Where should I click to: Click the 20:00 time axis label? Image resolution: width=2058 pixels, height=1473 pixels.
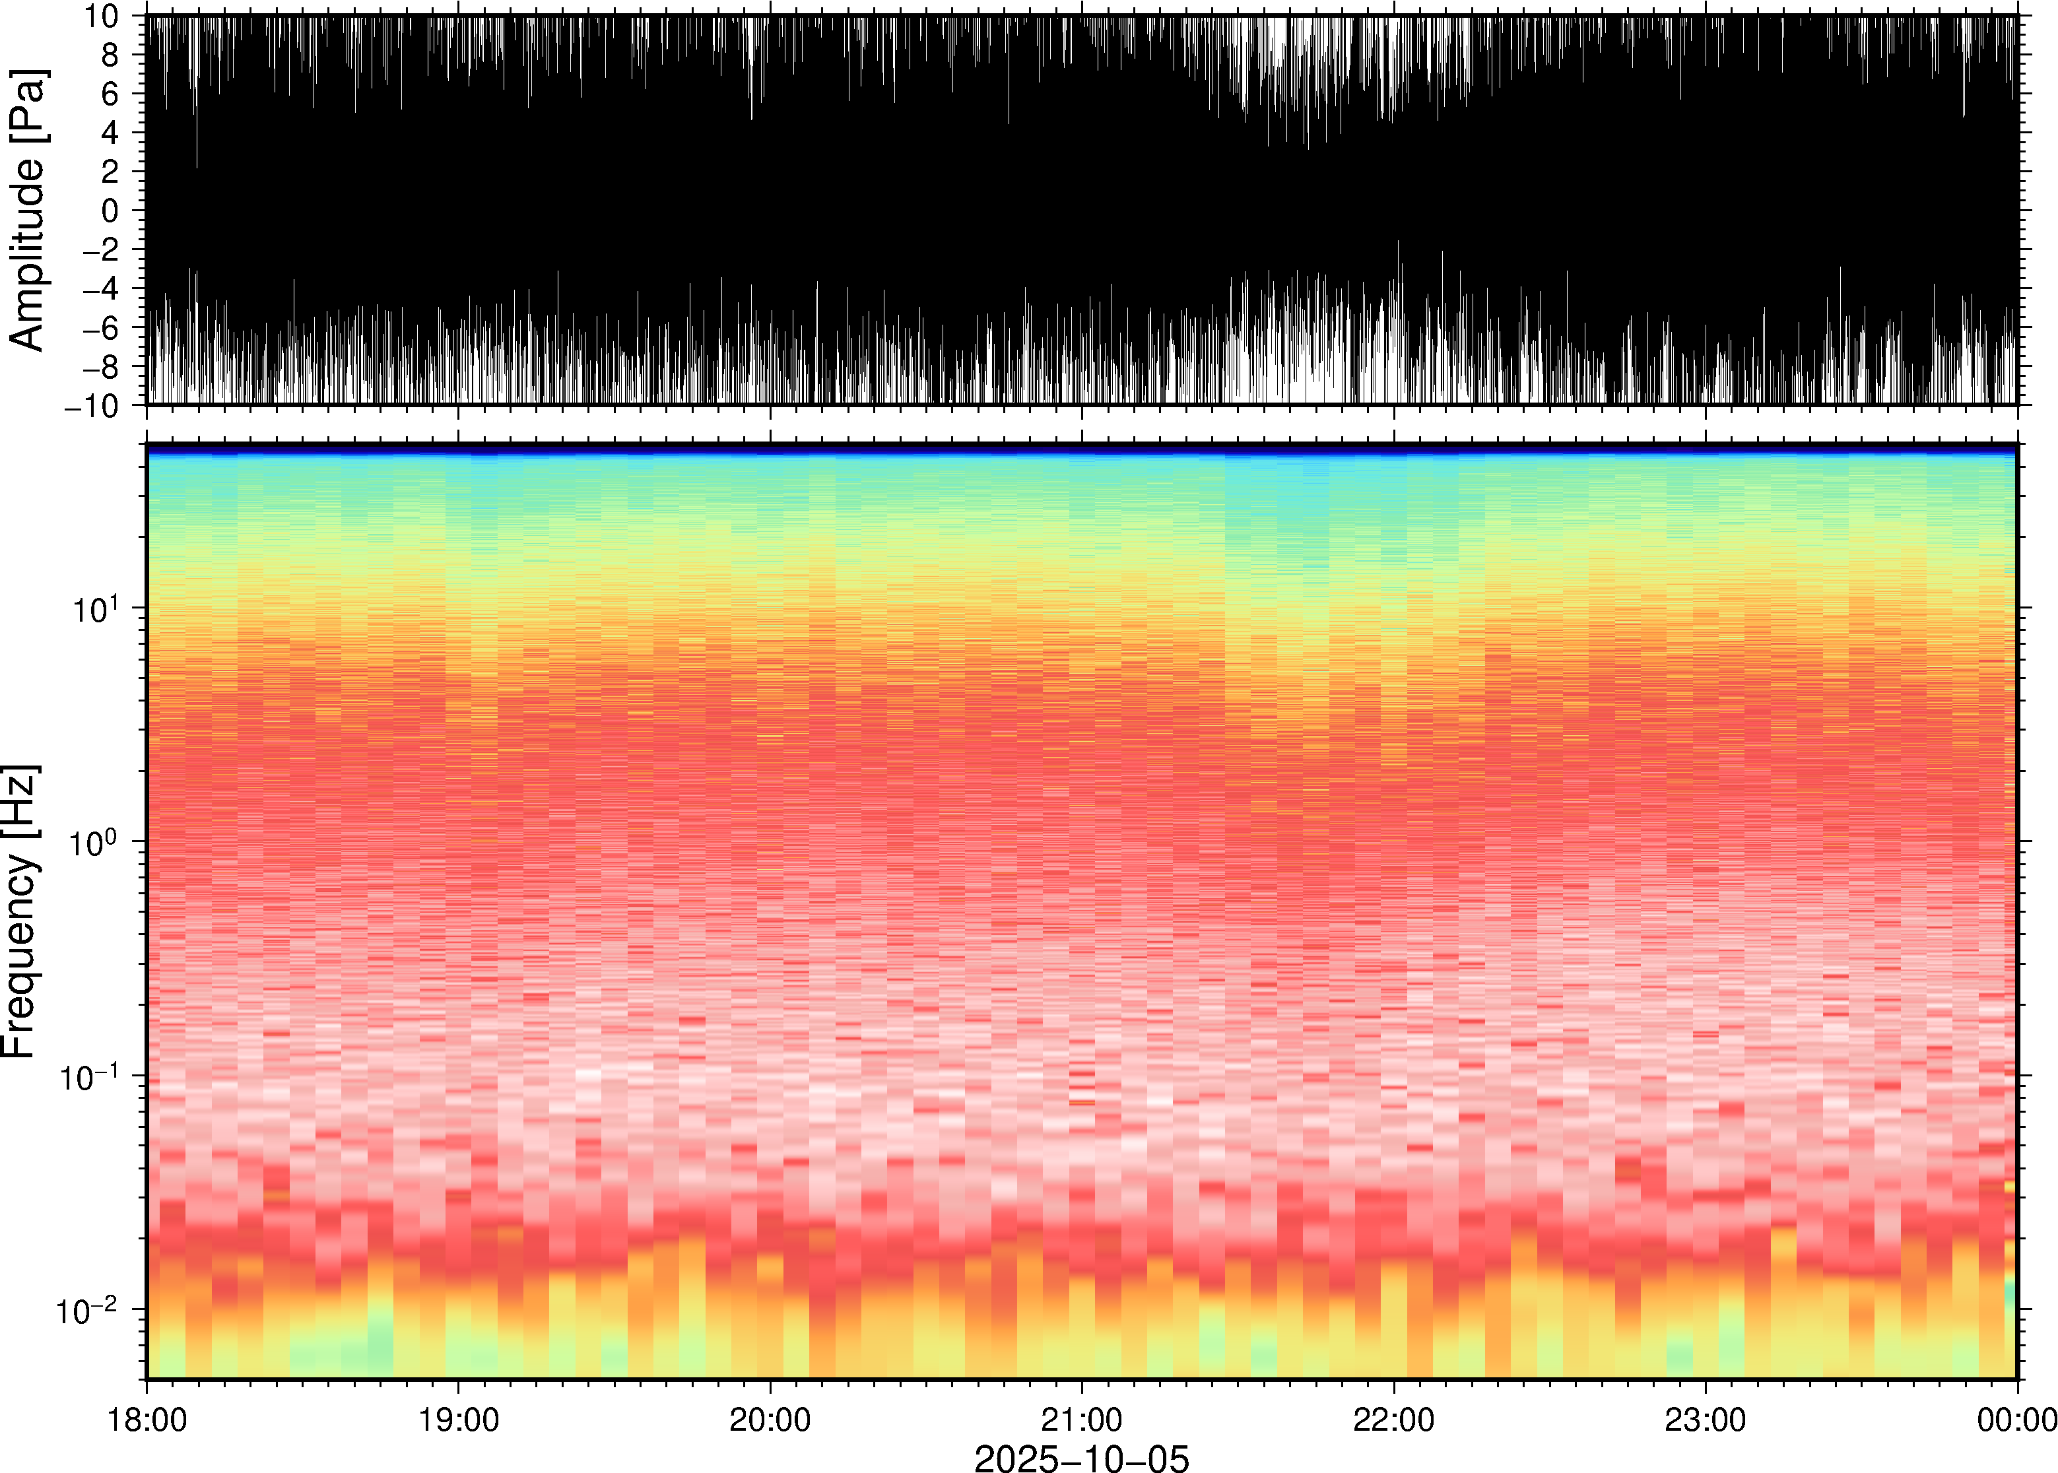770,1420
